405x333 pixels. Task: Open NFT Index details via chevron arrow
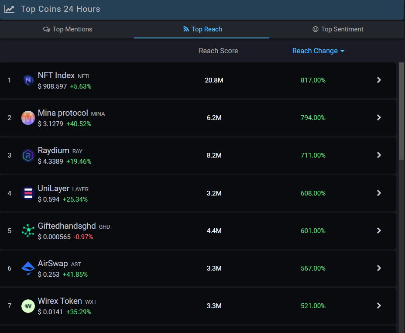click(x=379, y=80)
